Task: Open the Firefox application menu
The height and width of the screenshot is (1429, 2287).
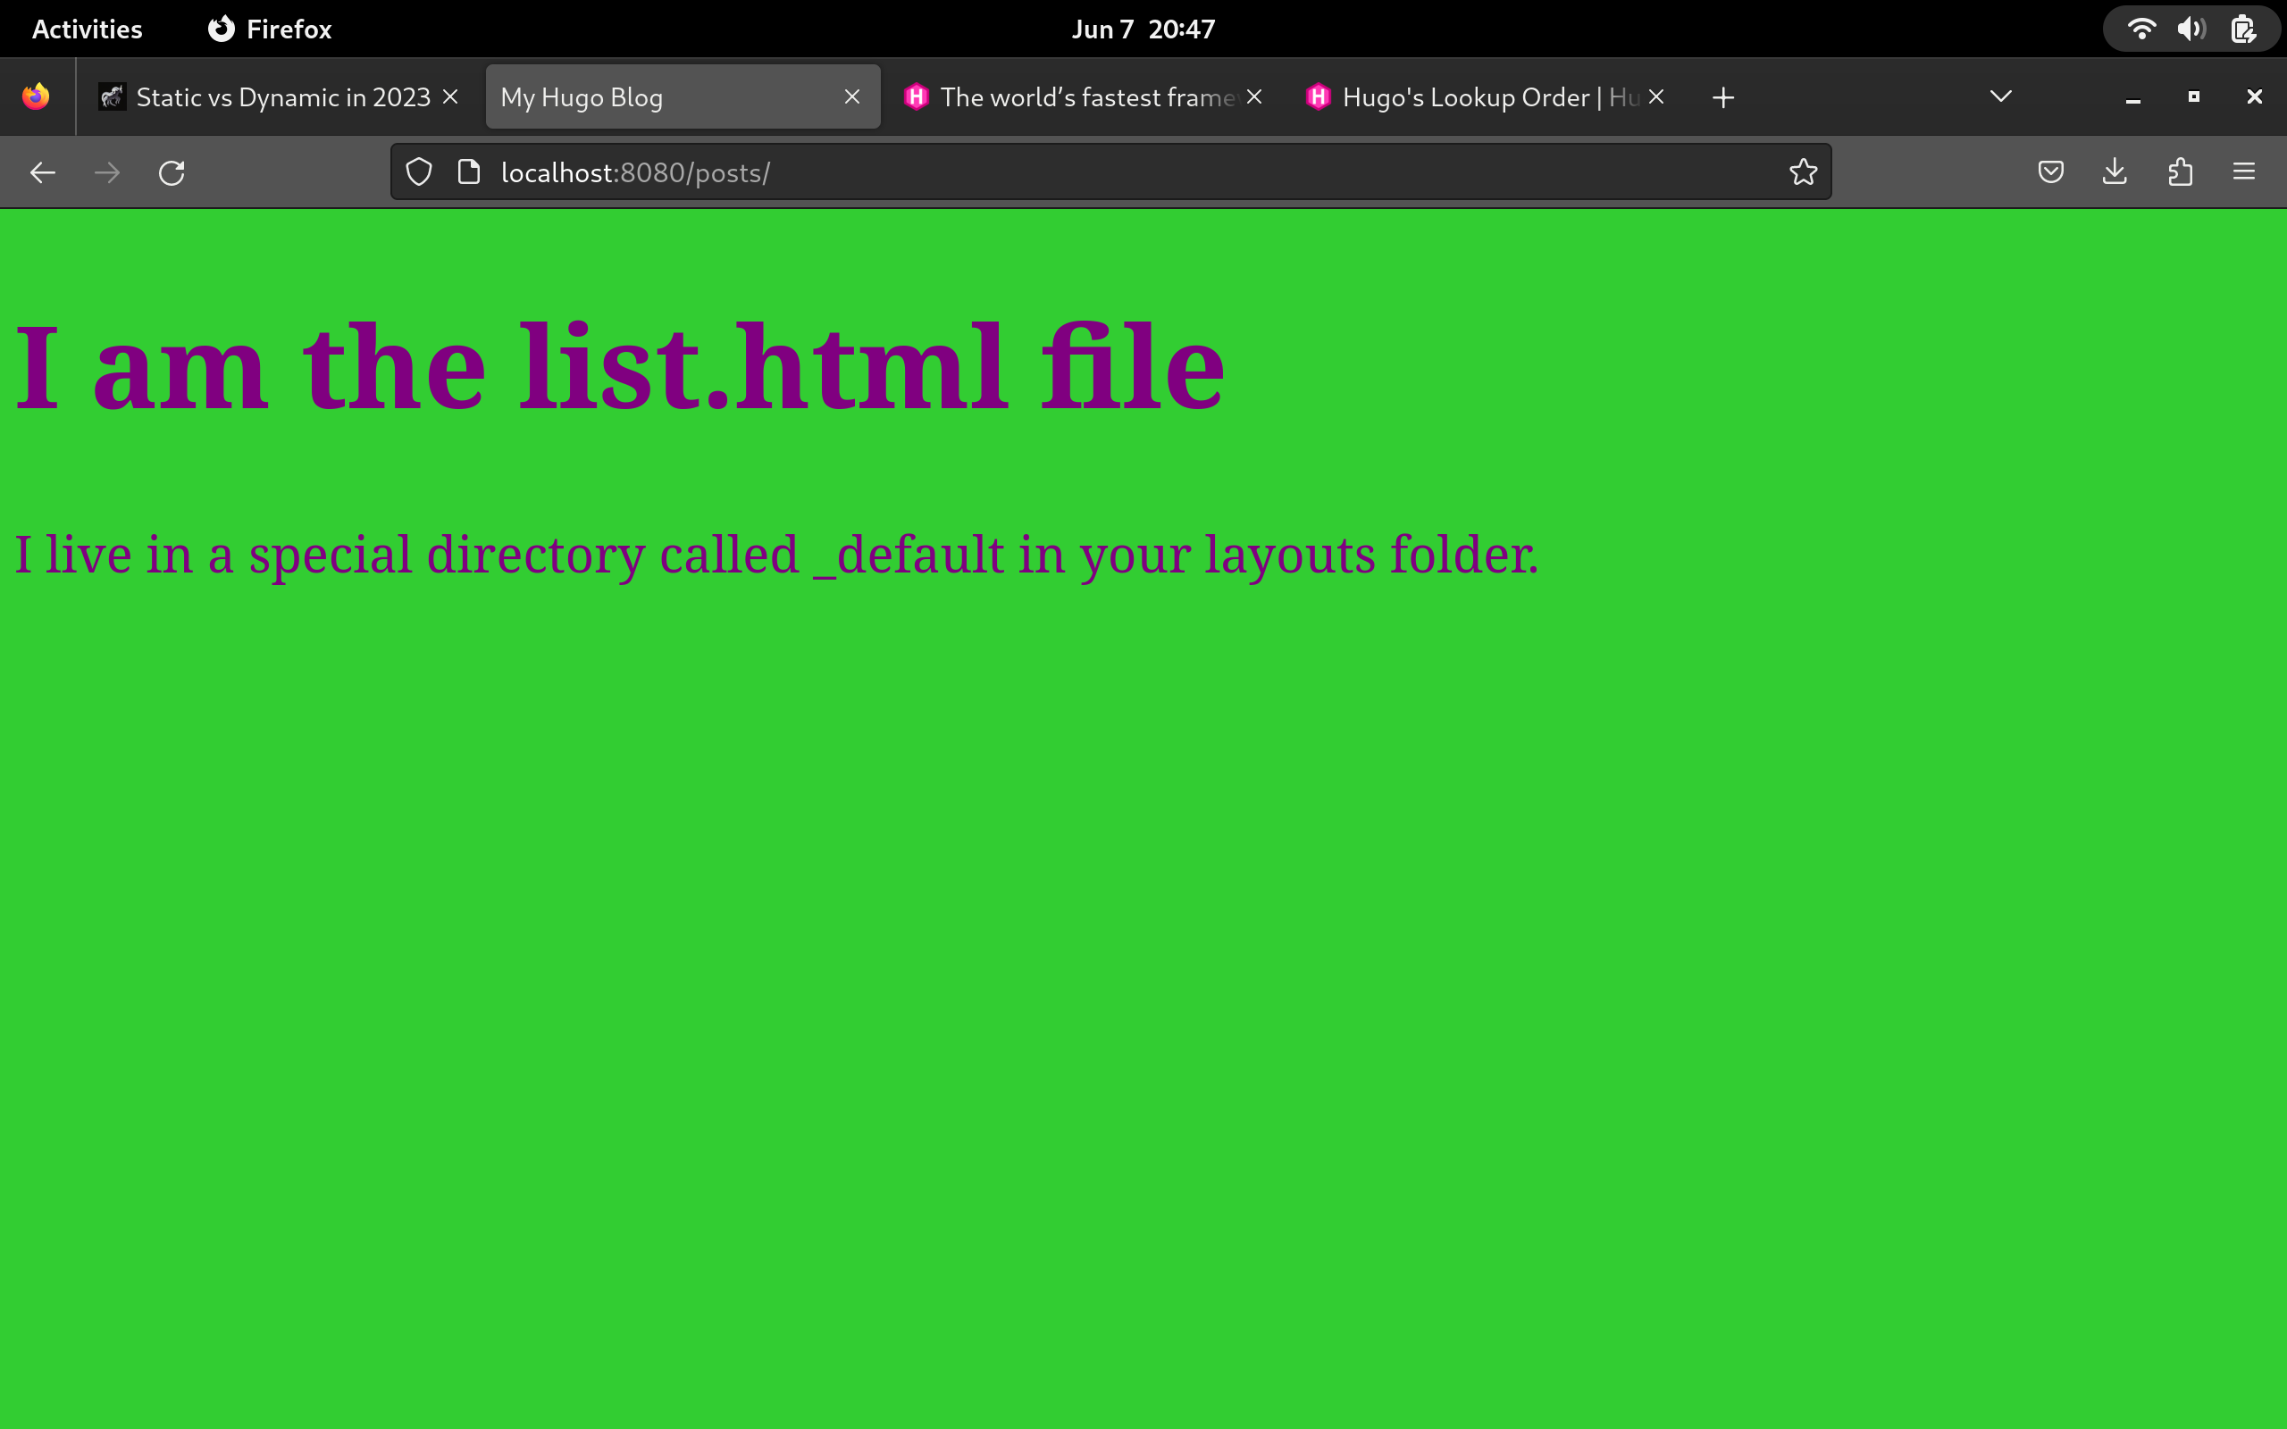Action: [x=2244, y=171]
